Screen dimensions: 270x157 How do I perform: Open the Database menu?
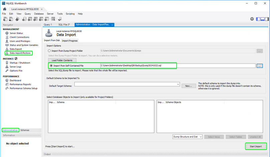coord(39,14)
